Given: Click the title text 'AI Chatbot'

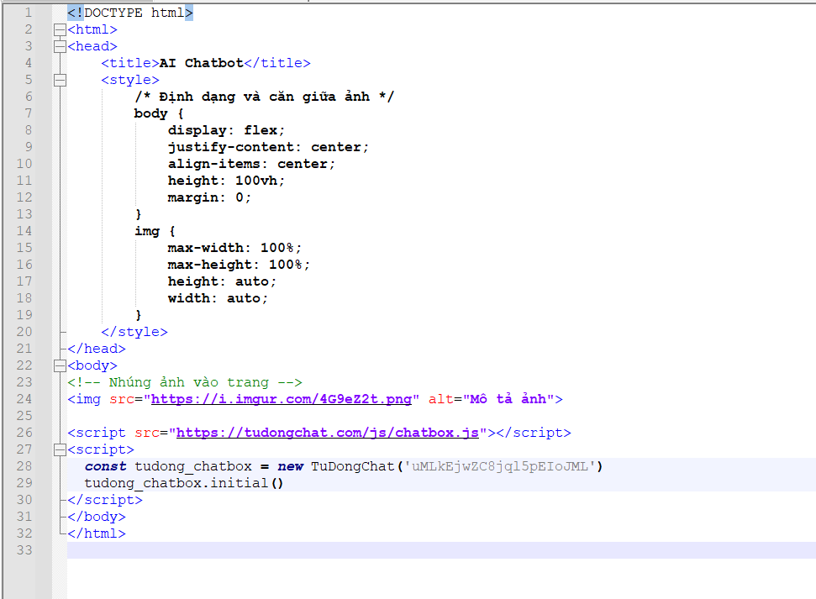Looking at the screenshot, I should pyautogui.click(x=201, y=63).
